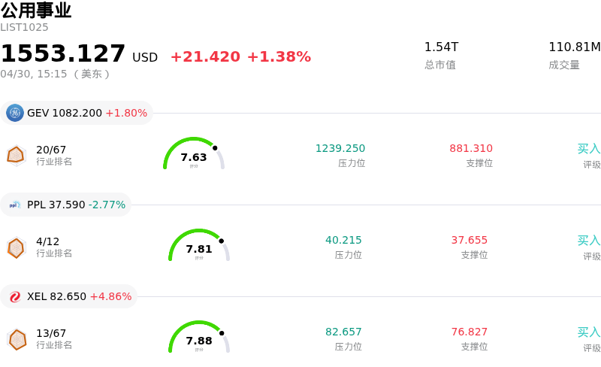Click the 7.81 score gauge
601x367 pixels.
[x=199, y=246]
